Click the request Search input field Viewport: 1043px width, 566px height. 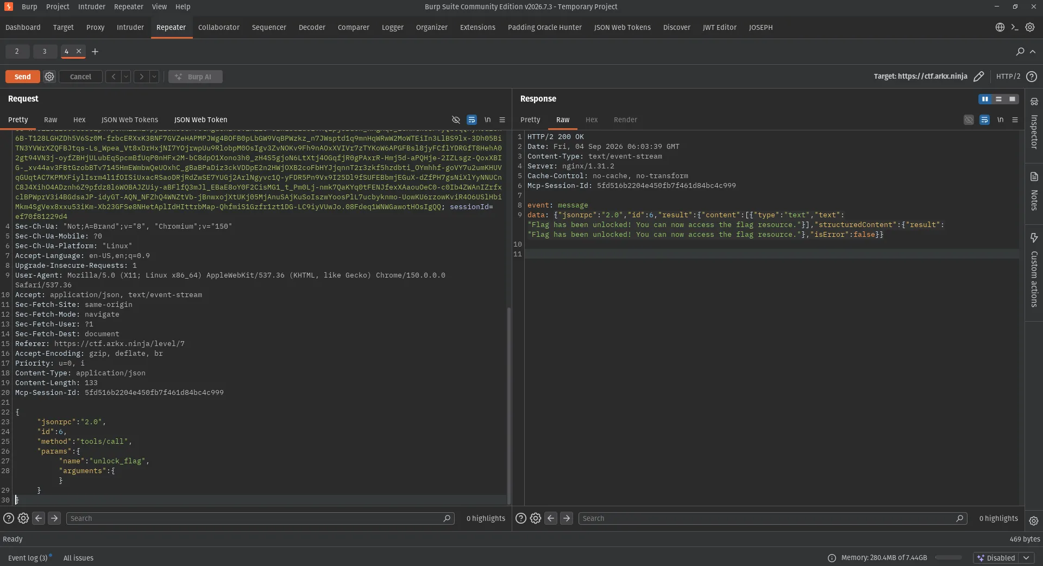(x=260, y=518)
